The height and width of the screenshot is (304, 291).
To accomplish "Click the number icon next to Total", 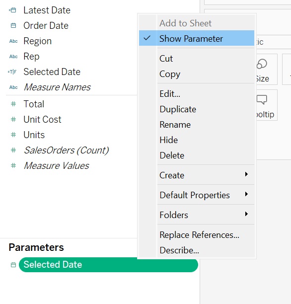I will point(13,104).
